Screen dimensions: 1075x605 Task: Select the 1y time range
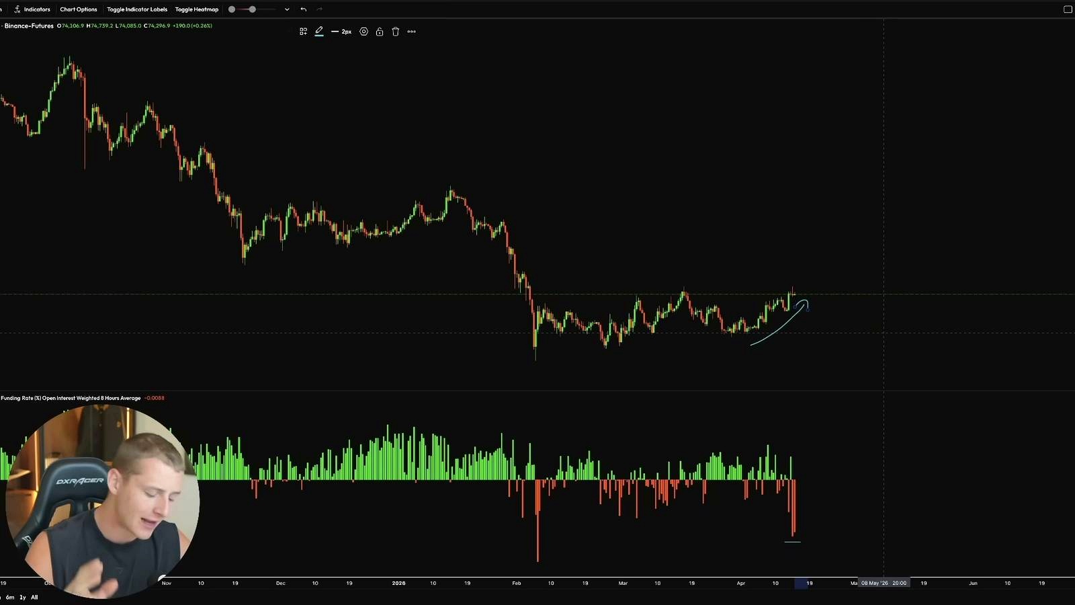coord(23,597)
